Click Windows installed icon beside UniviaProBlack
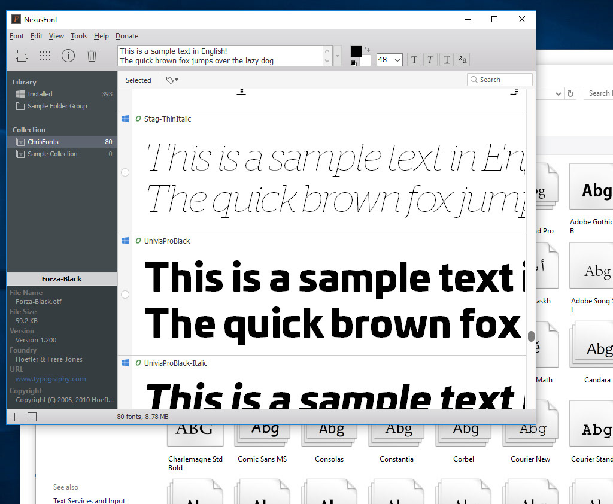This screenshot has height=504, width=613. tap(125, 241)
